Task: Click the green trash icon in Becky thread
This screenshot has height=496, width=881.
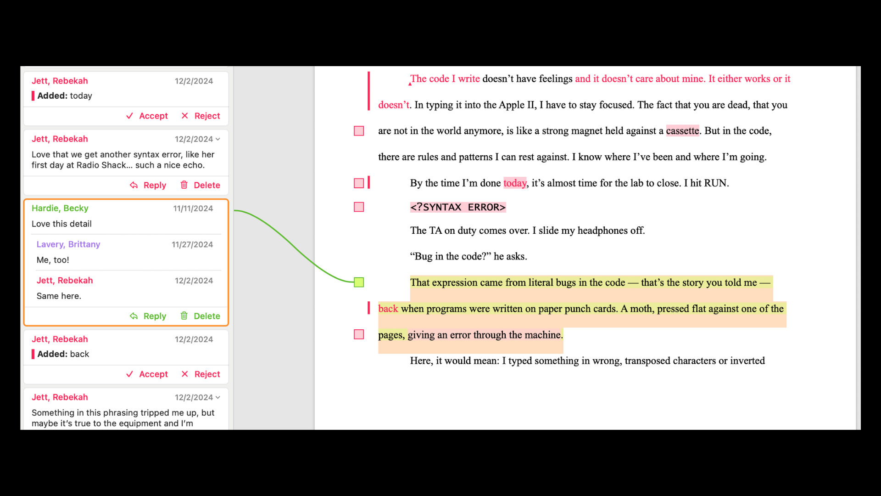Action: point(184,316)
